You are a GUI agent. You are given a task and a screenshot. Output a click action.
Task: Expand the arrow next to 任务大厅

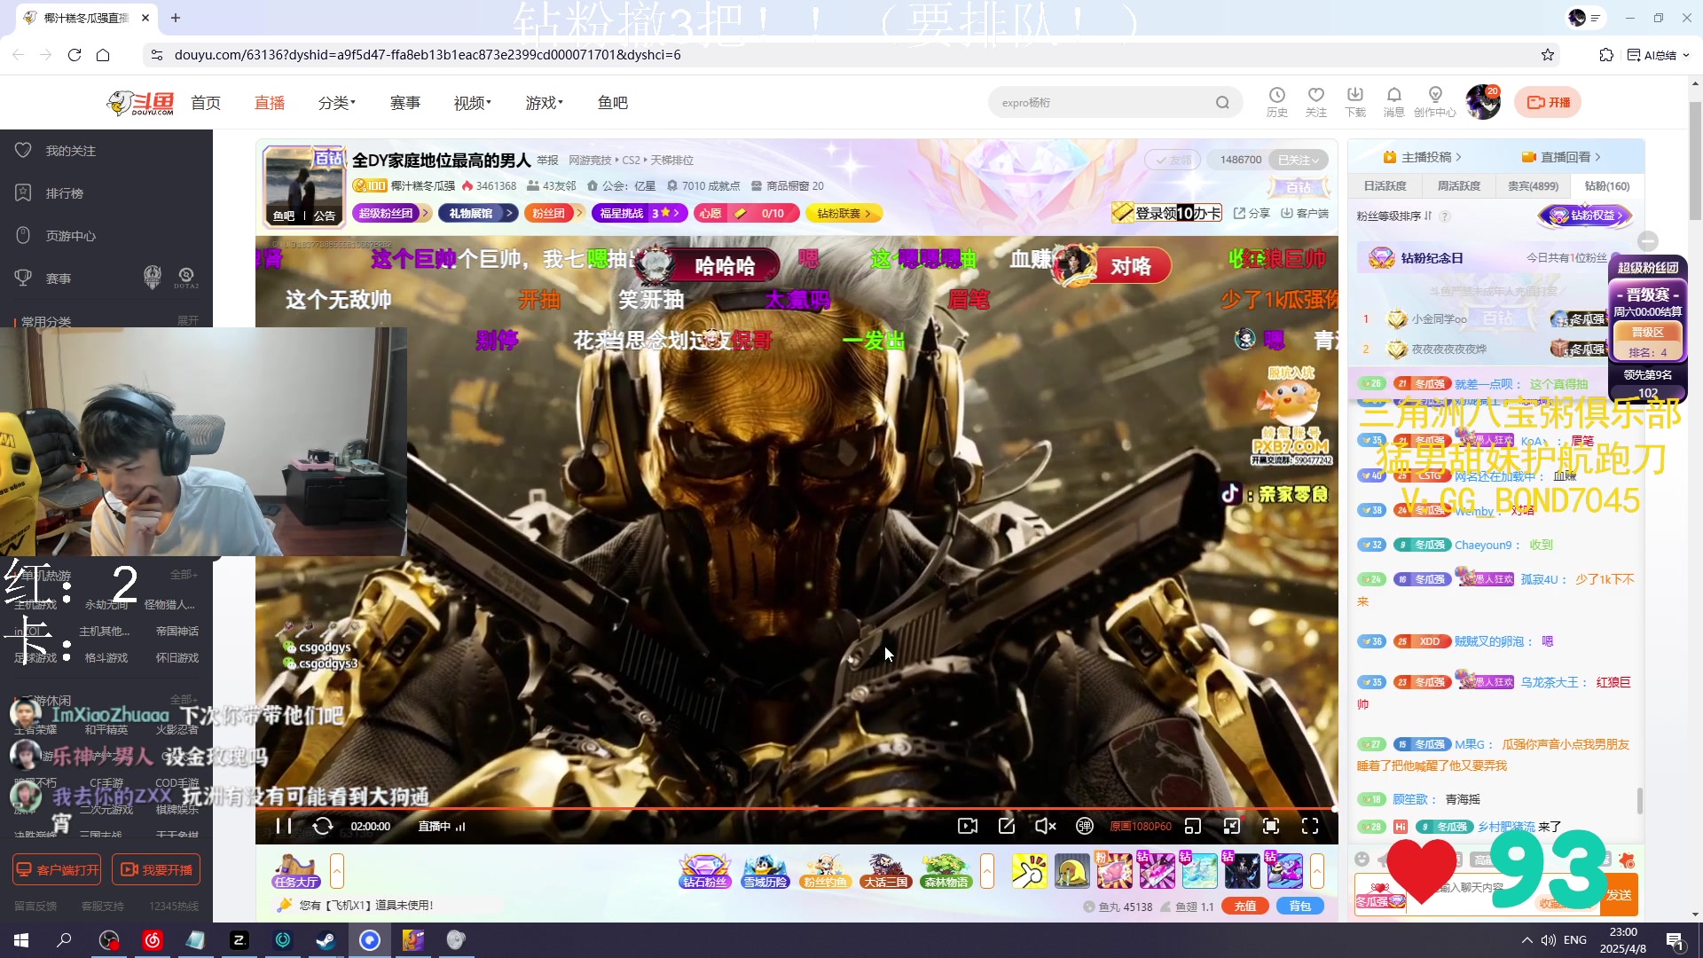337,871
